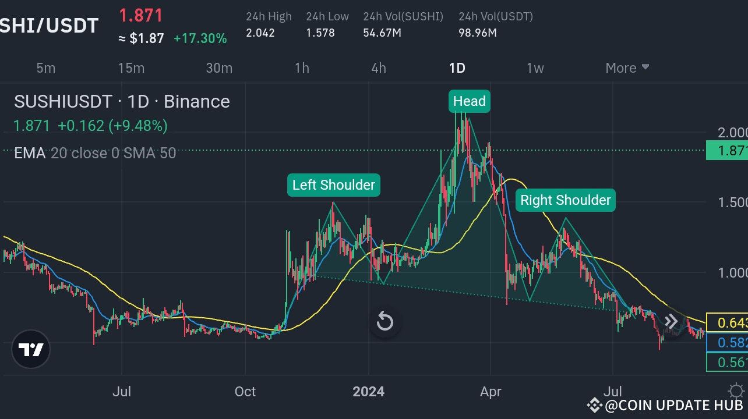Jump to latest bar with double chevron

pos(671,321)
